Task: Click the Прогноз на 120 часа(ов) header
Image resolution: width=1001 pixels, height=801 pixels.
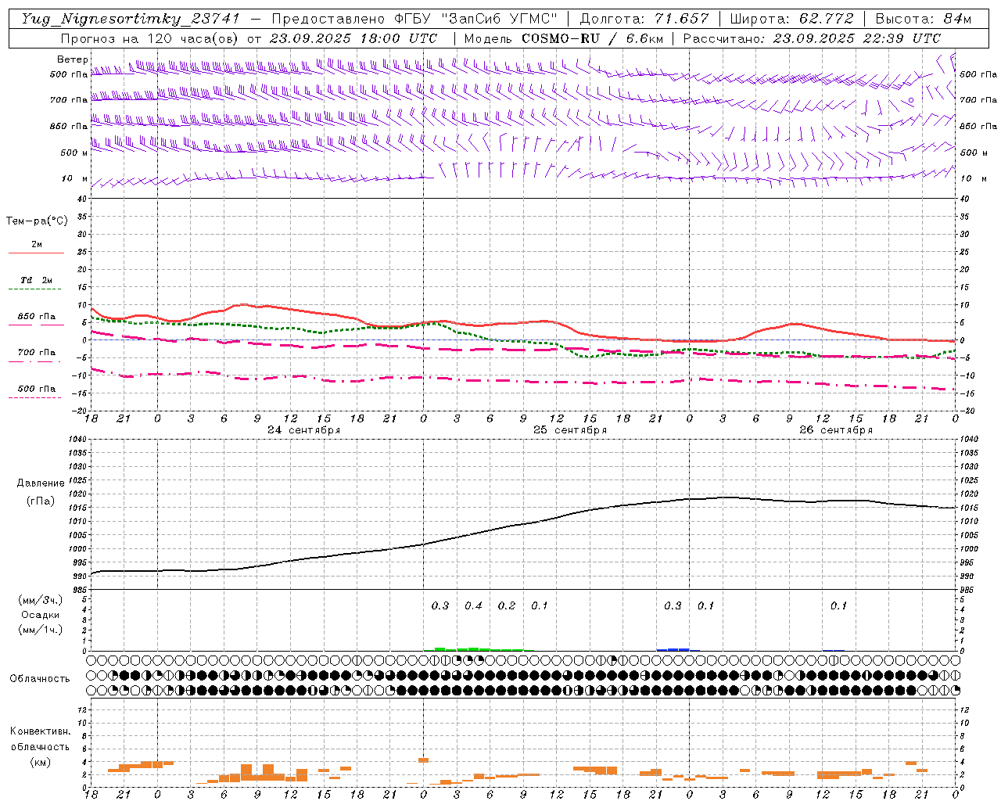Action: pyautogui.click(x=150, y=38)
